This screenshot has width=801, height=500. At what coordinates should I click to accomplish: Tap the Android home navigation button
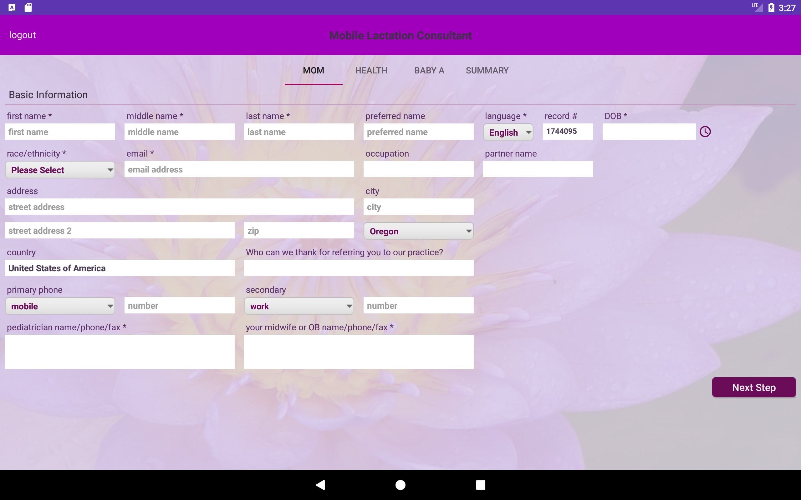point(400,485)
